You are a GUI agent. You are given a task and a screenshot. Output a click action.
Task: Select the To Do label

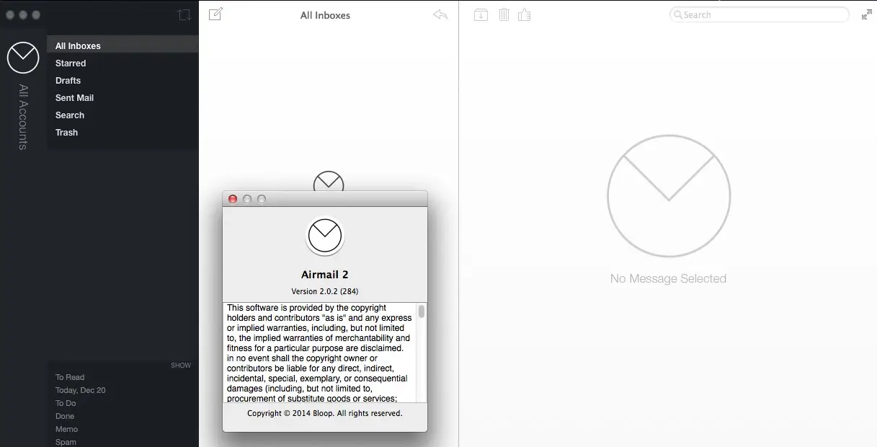tap(66, 403)
